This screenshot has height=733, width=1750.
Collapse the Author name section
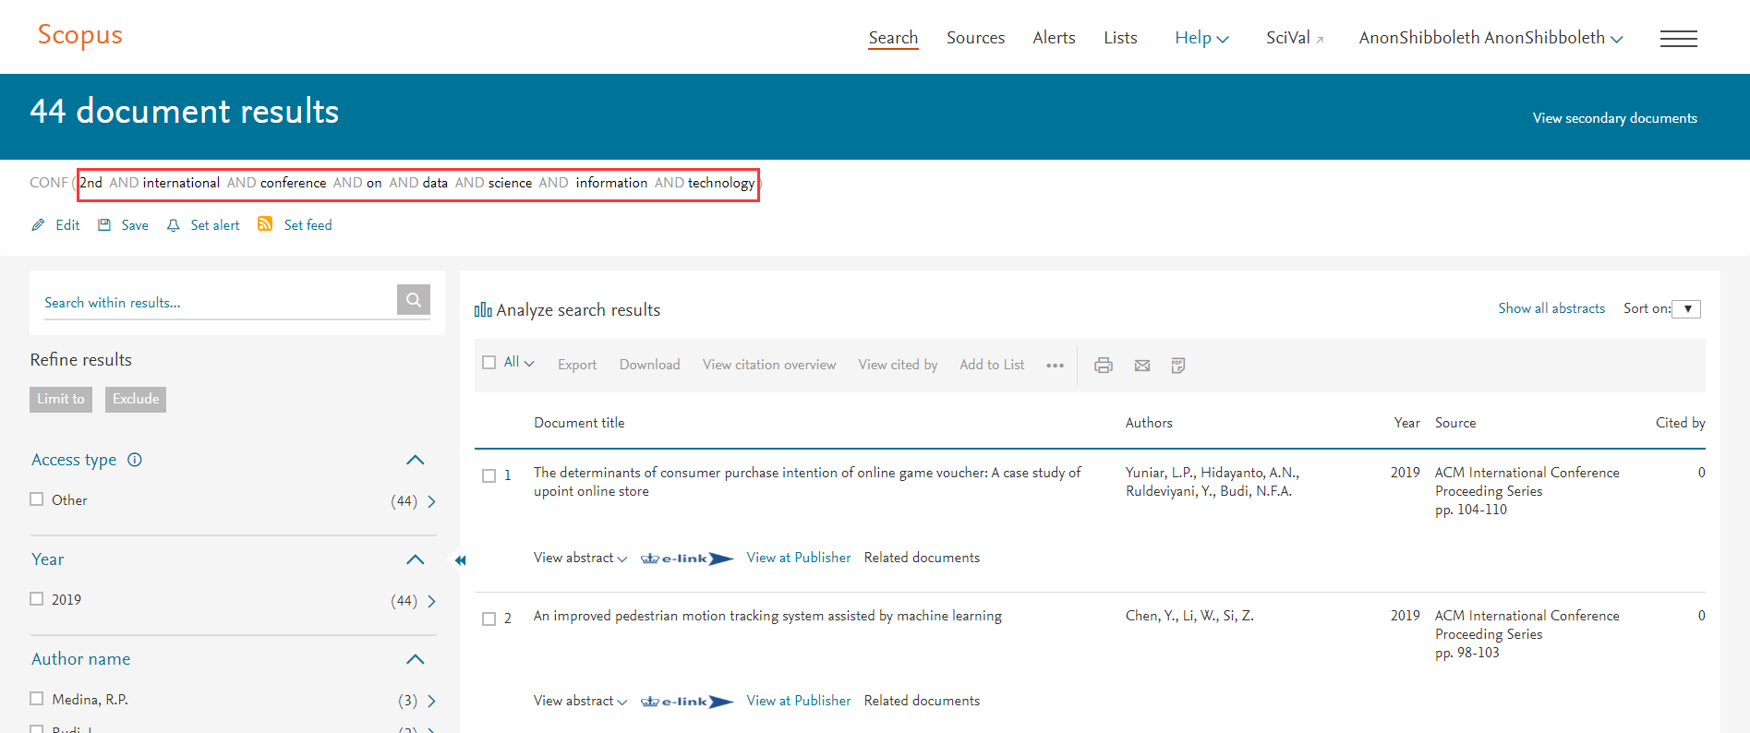[416, 659]
